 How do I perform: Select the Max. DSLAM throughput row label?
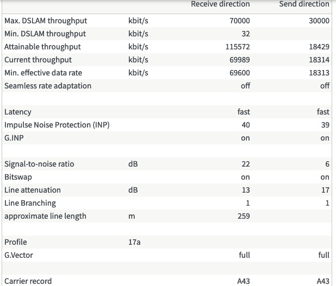(x=46, y=21)
